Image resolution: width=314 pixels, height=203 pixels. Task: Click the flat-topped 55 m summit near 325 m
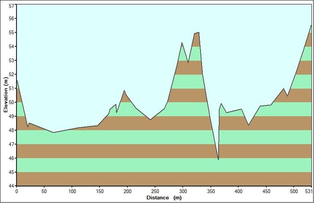click(197, 33)
